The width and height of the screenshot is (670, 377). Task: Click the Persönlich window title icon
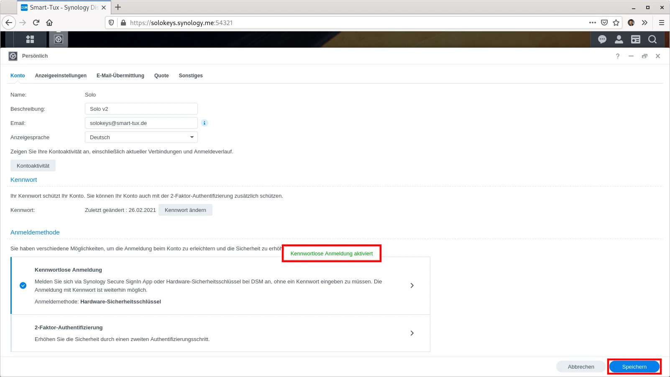(x=13, y=56)
